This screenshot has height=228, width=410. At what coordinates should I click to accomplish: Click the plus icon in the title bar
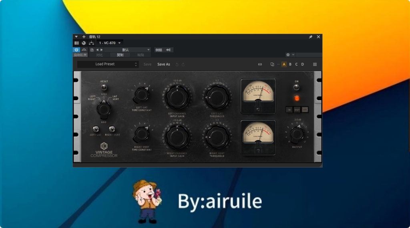(84, 37)
